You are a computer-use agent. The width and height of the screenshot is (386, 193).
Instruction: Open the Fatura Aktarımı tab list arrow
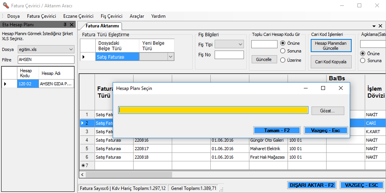pos(374,26)
